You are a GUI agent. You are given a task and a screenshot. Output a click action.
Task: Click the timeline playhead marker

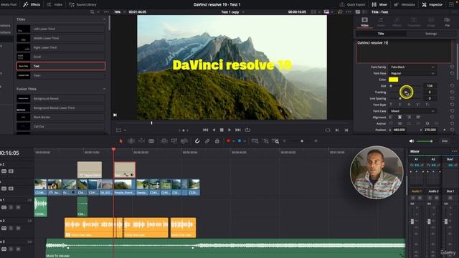[x=113, y=150]
